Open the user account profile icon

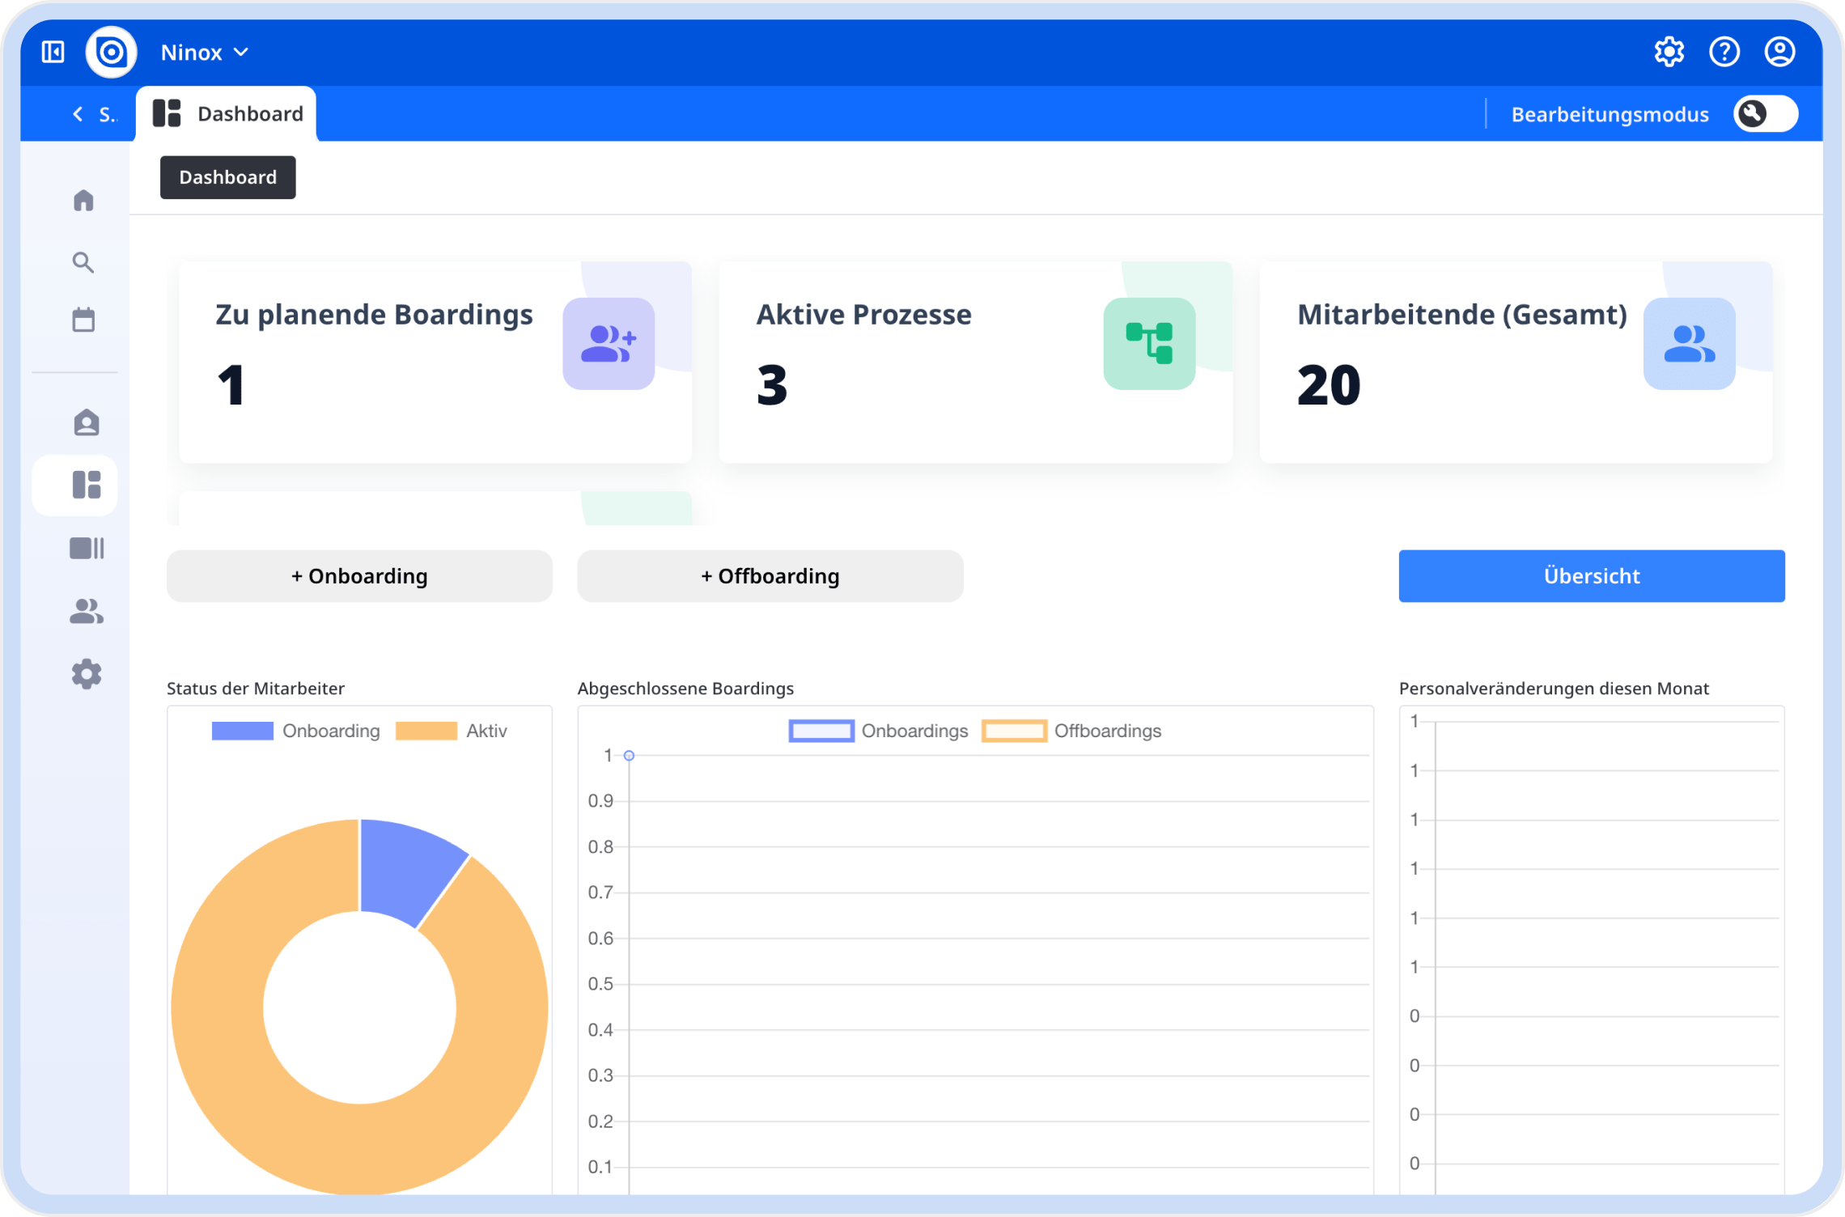tap(1779, 52)
